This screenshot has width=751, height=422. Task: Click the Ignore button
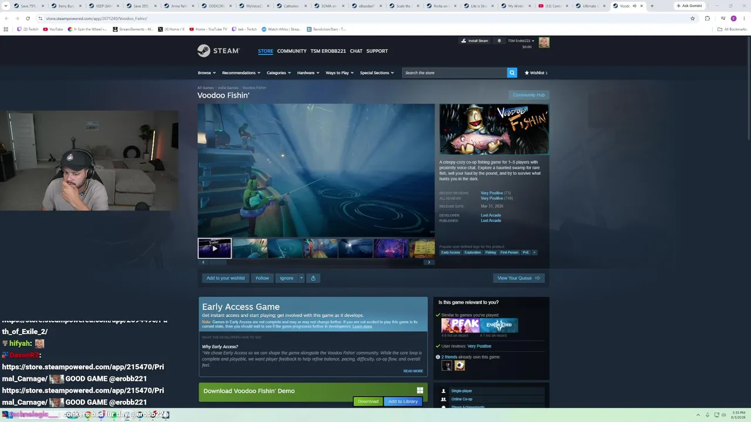(286, 278)
